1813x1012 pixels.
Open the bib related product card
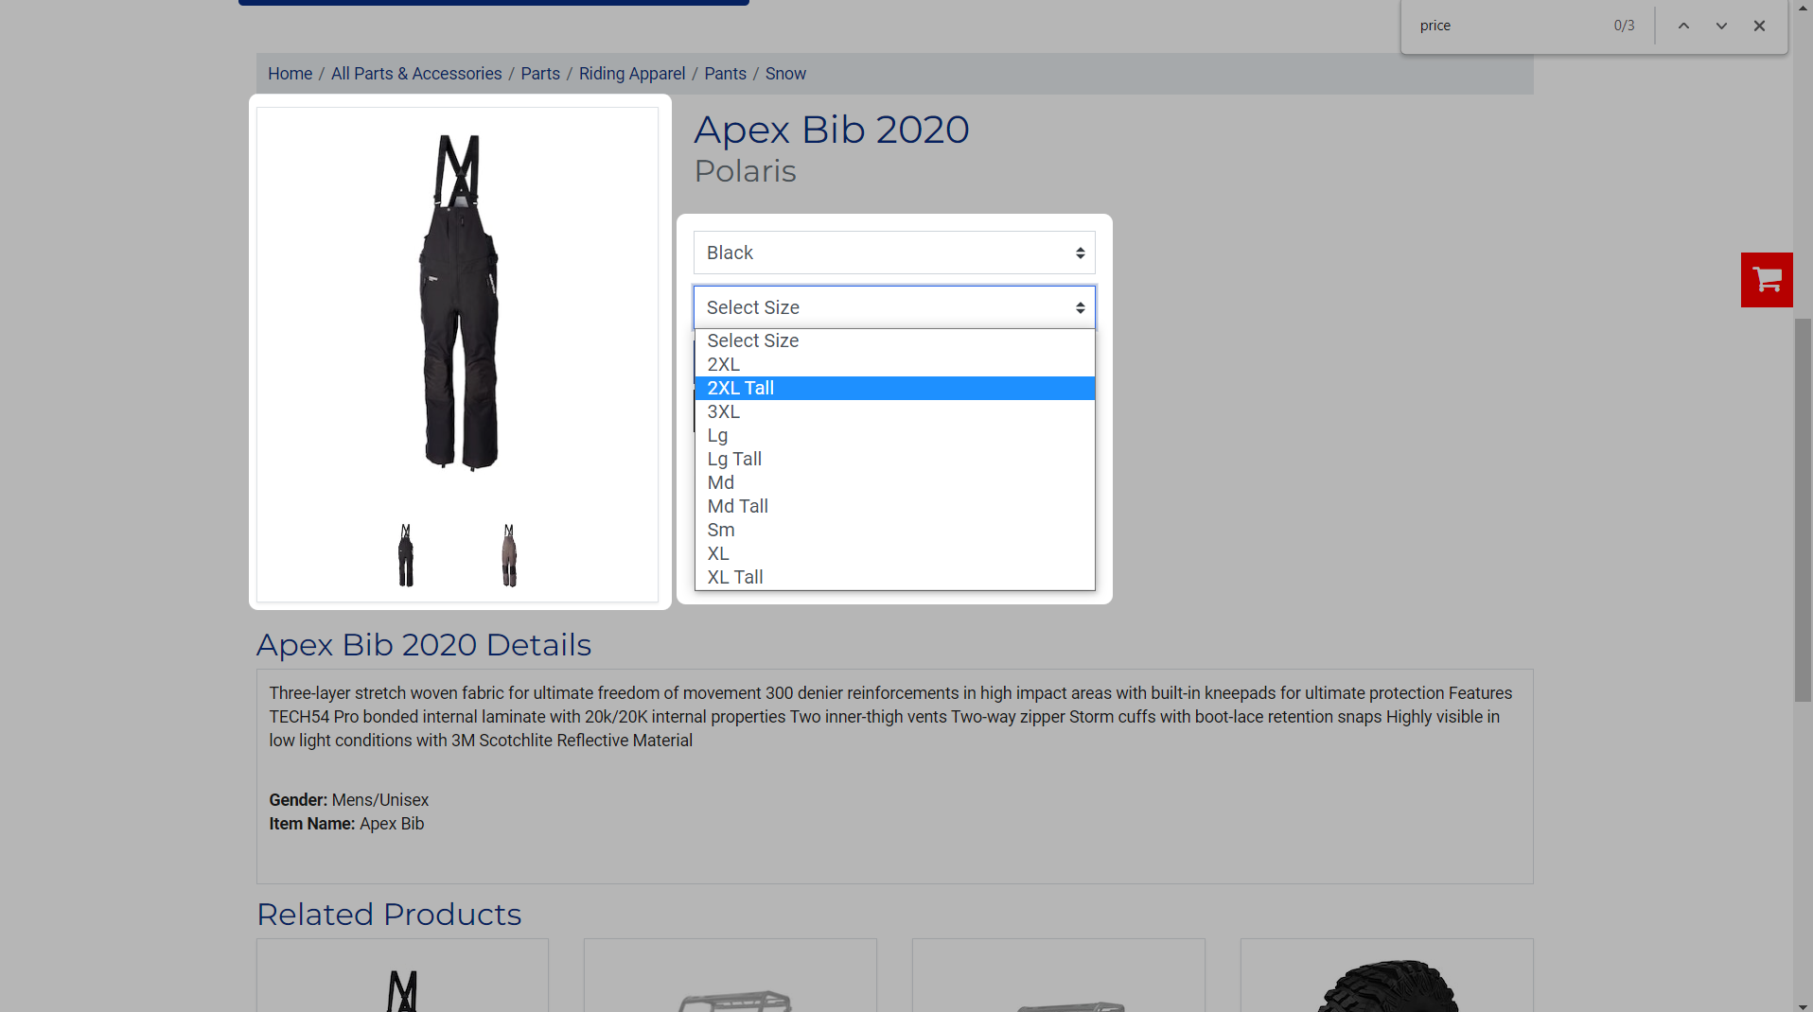click(402, 975)
